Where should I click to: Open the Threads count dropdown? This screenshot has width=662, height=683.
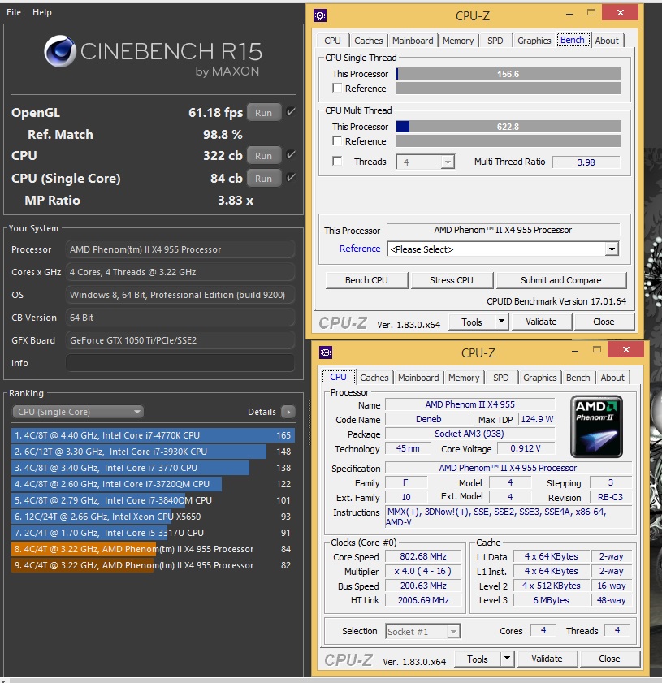pos(426,162)
